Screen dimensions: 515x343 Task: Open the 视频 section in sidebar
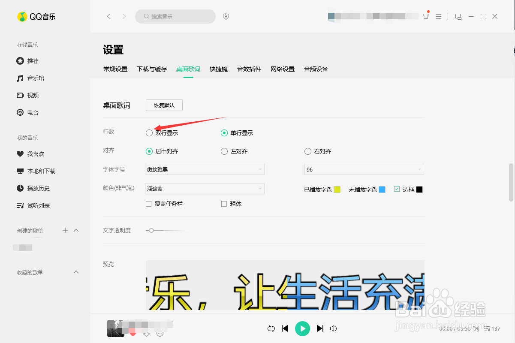click(x=33, y=95)
